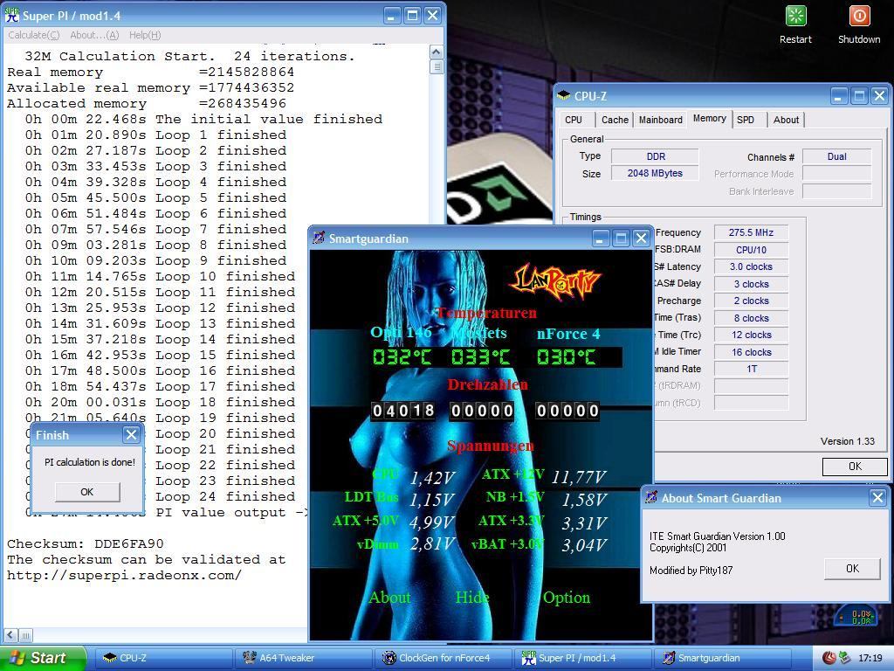Screen dimensions: 894x671
Task: Click the Size field showing 2048 MBytes
Action: coord(655,174)
